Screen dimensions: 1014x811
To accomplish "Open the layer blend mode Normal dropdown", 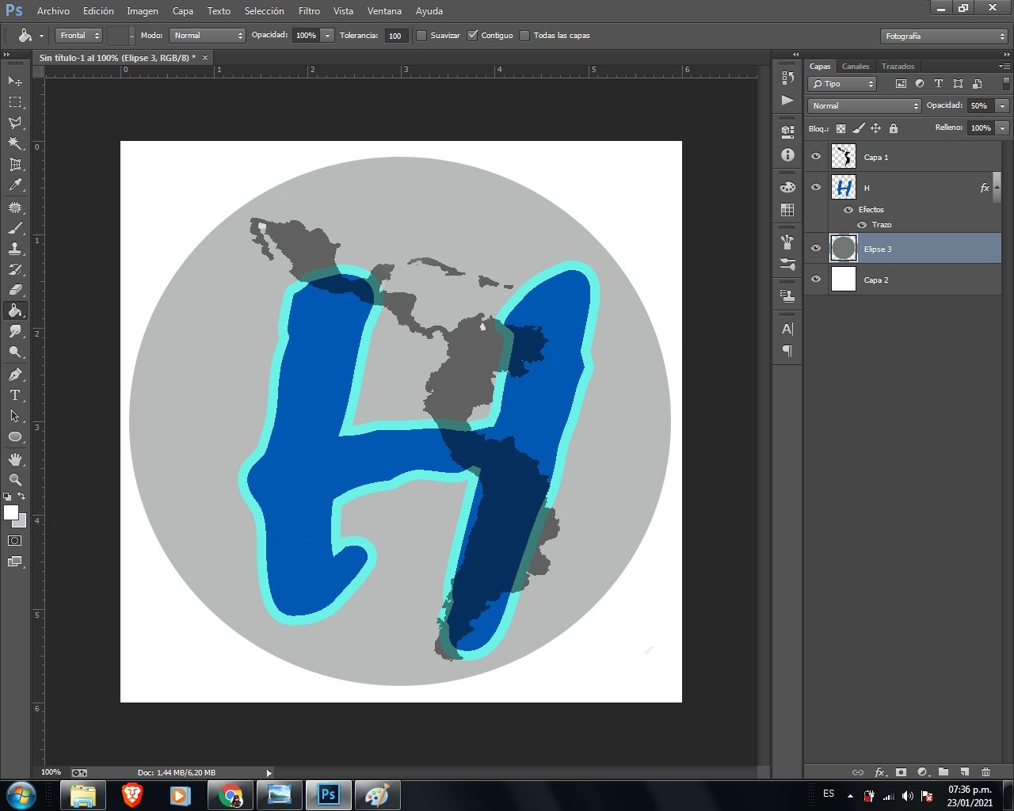I will (x=864, y=106).
